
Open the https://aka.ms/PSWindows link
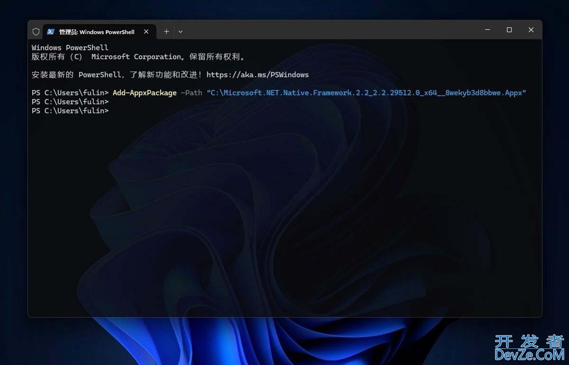[257, 75]
